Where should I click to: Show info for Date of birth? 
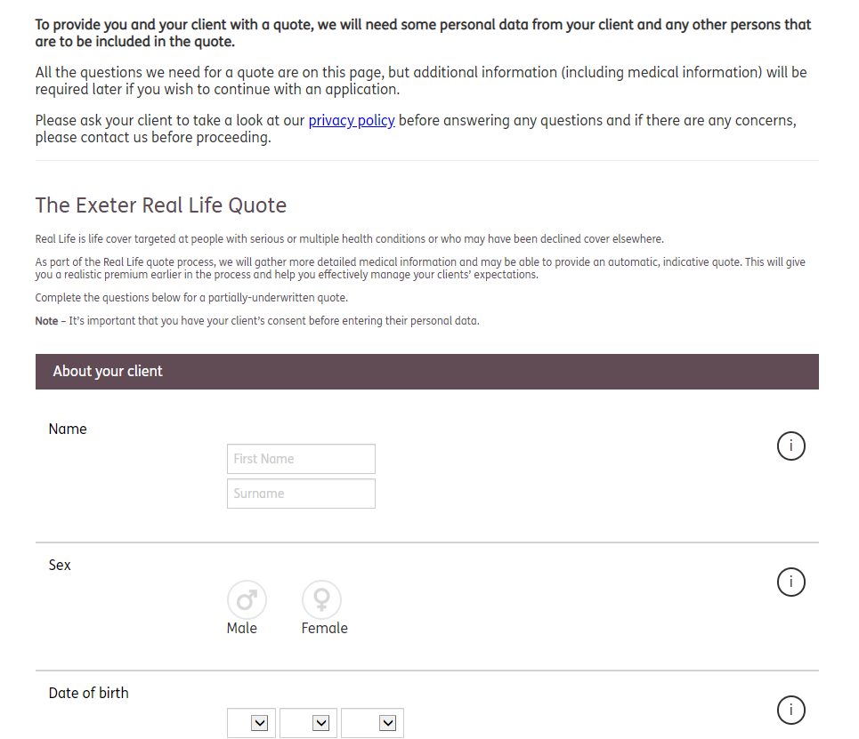pyautogui.click(x=790, y=710)
